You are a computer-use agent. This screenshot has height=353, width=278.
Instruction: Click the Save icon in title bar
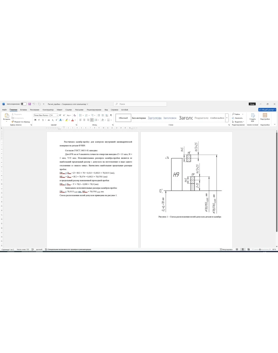pos(30,104)
